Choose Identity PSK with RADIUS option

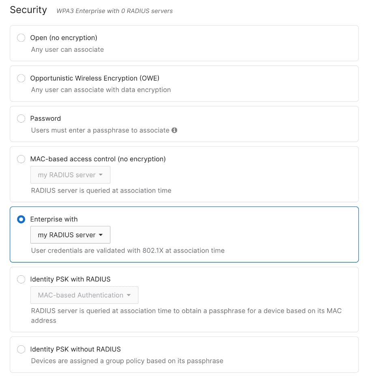click(x=21, y=279)
